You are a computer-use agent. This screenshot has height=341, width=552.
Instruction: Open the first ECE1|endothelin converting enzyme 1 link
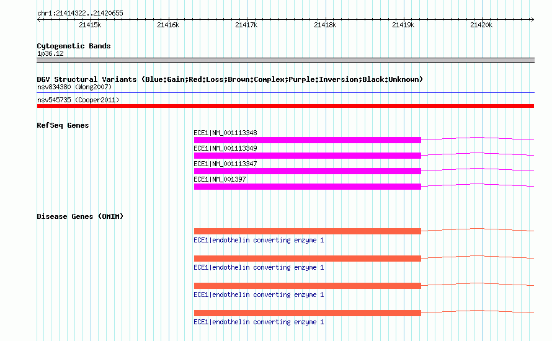tap(259, 240)
